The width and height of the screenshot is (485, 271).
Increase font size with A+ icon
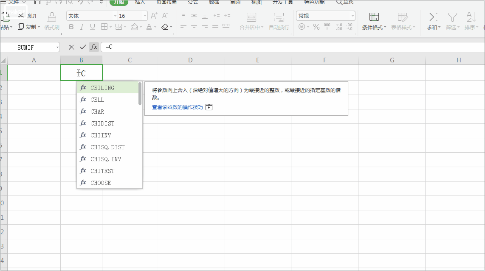point(154,16)
